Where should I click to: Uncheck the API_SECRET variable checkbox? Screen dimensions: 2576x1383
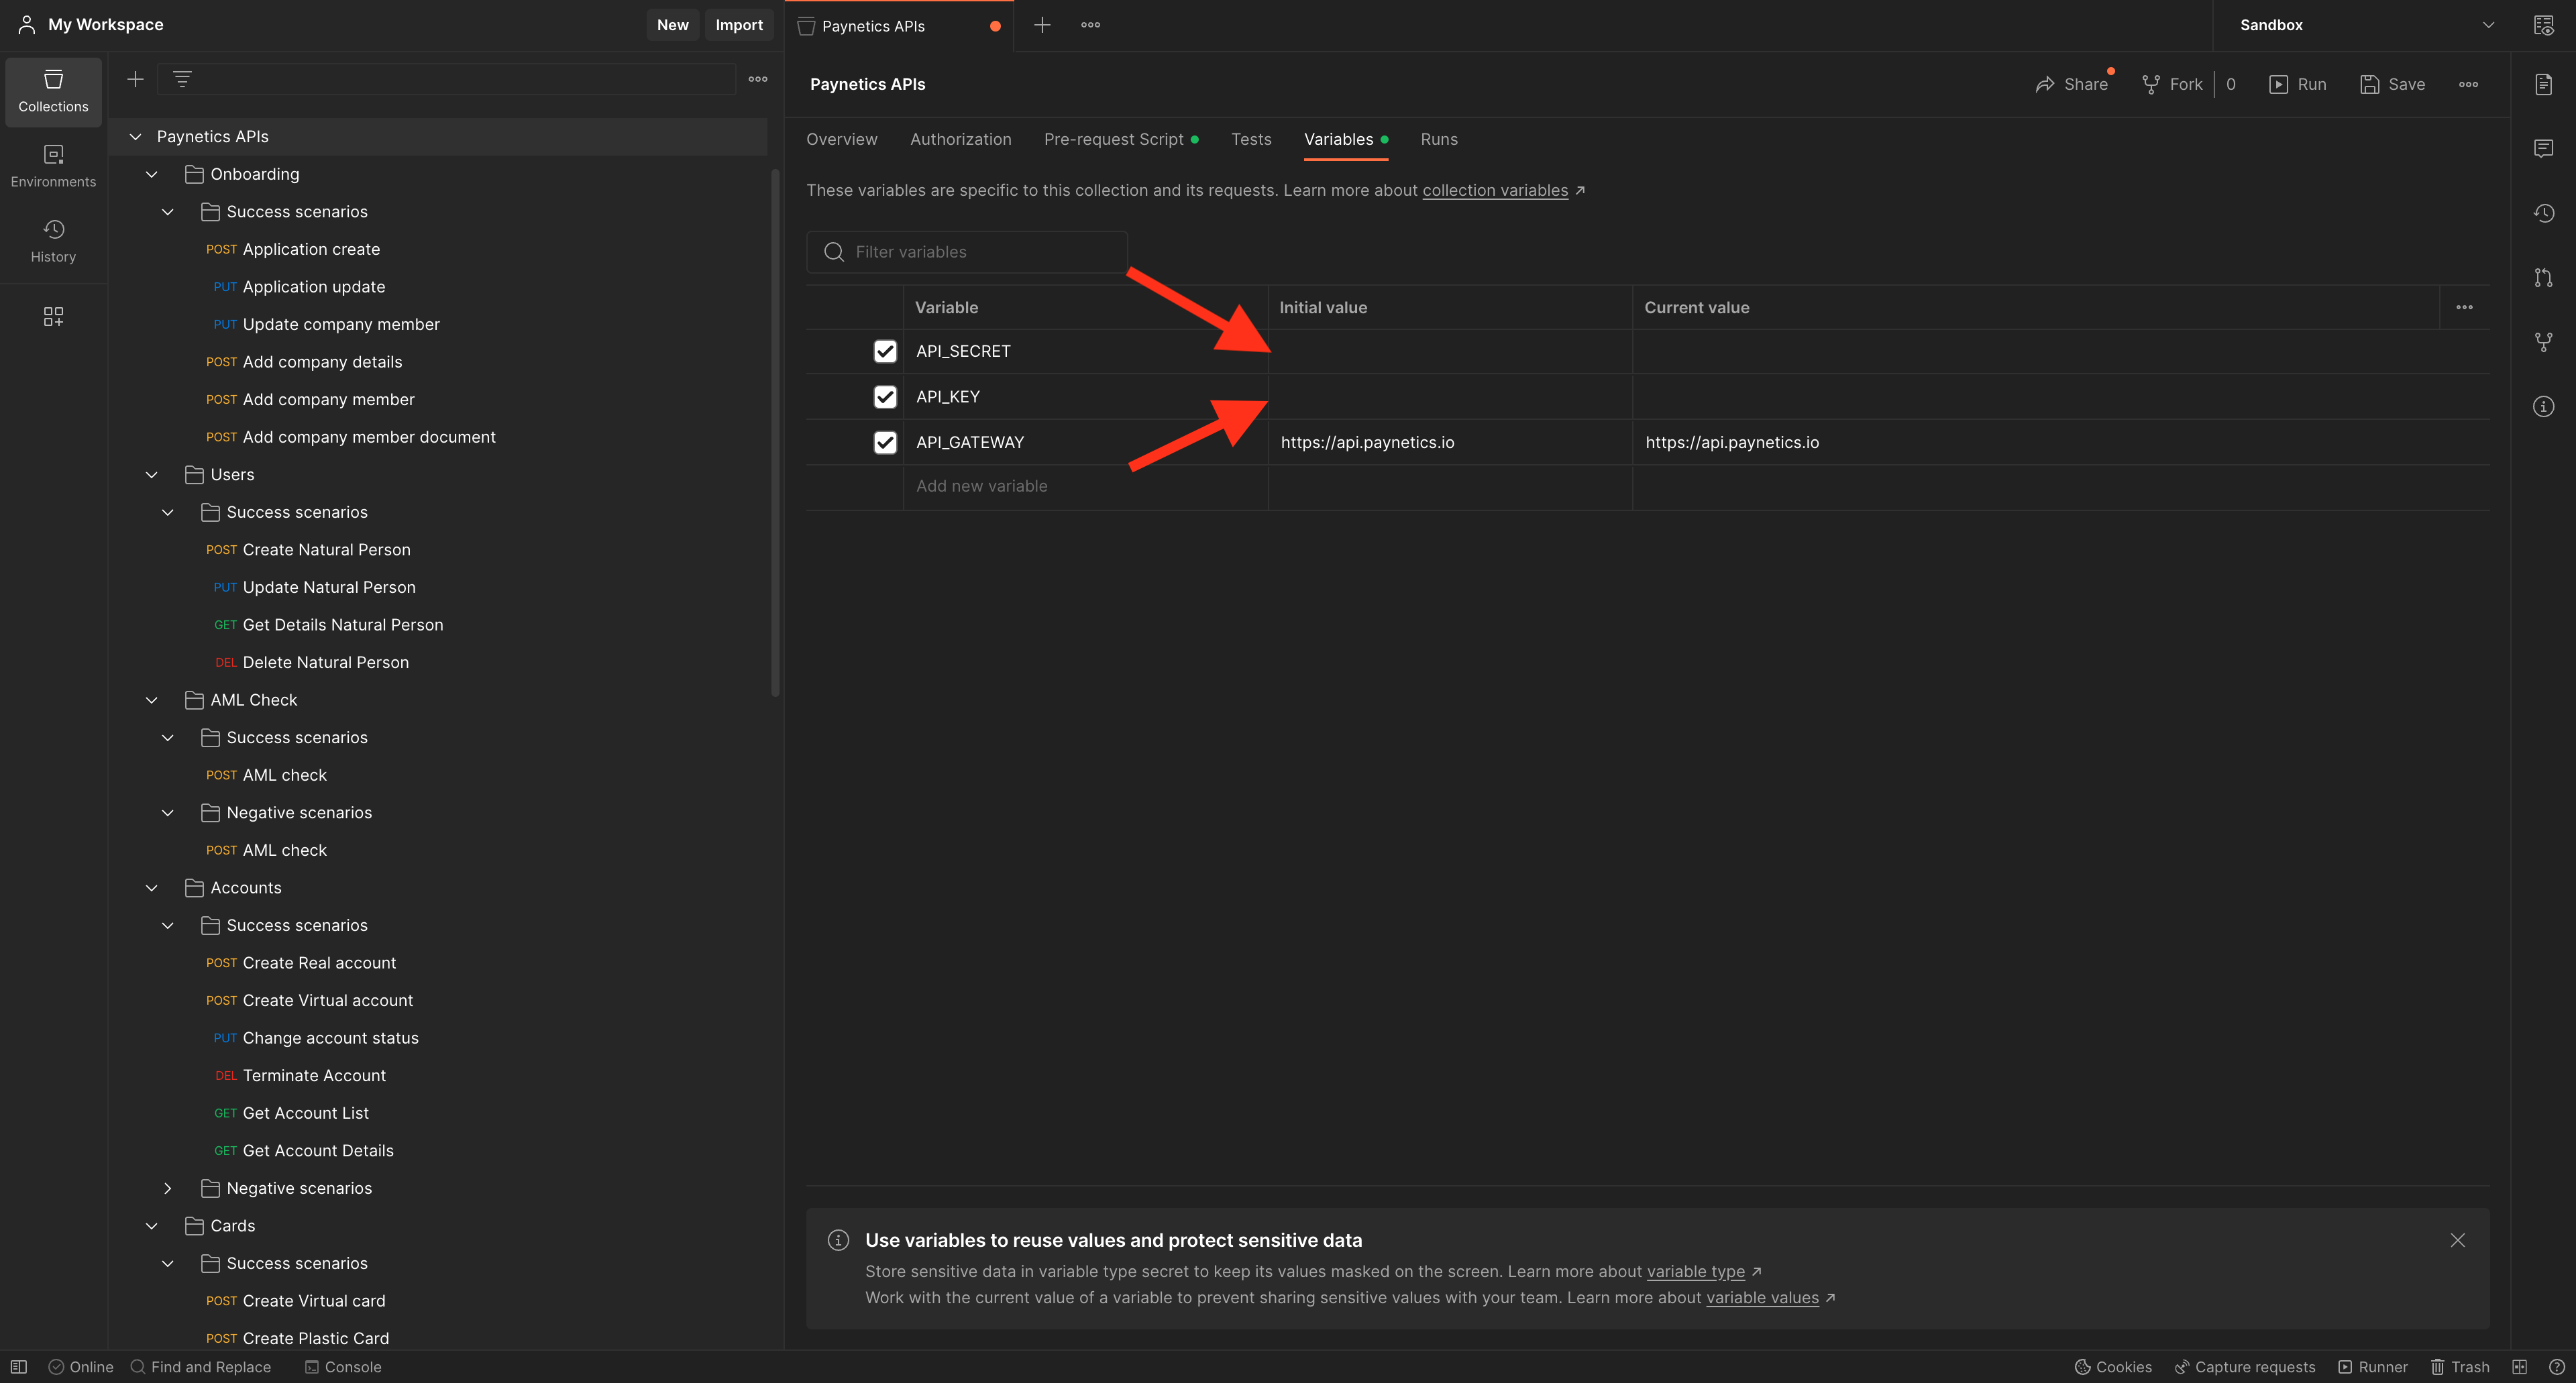point(884,351)
